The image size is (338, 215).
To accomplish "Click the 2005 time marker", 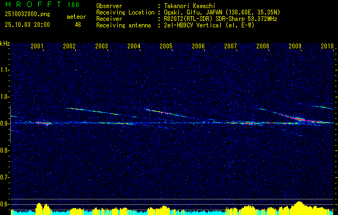I will coord(166,46).
